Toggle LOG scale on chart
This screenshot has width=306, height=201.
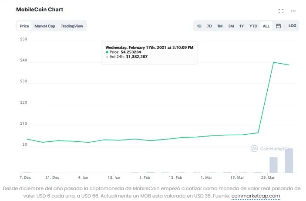point(293,26)
